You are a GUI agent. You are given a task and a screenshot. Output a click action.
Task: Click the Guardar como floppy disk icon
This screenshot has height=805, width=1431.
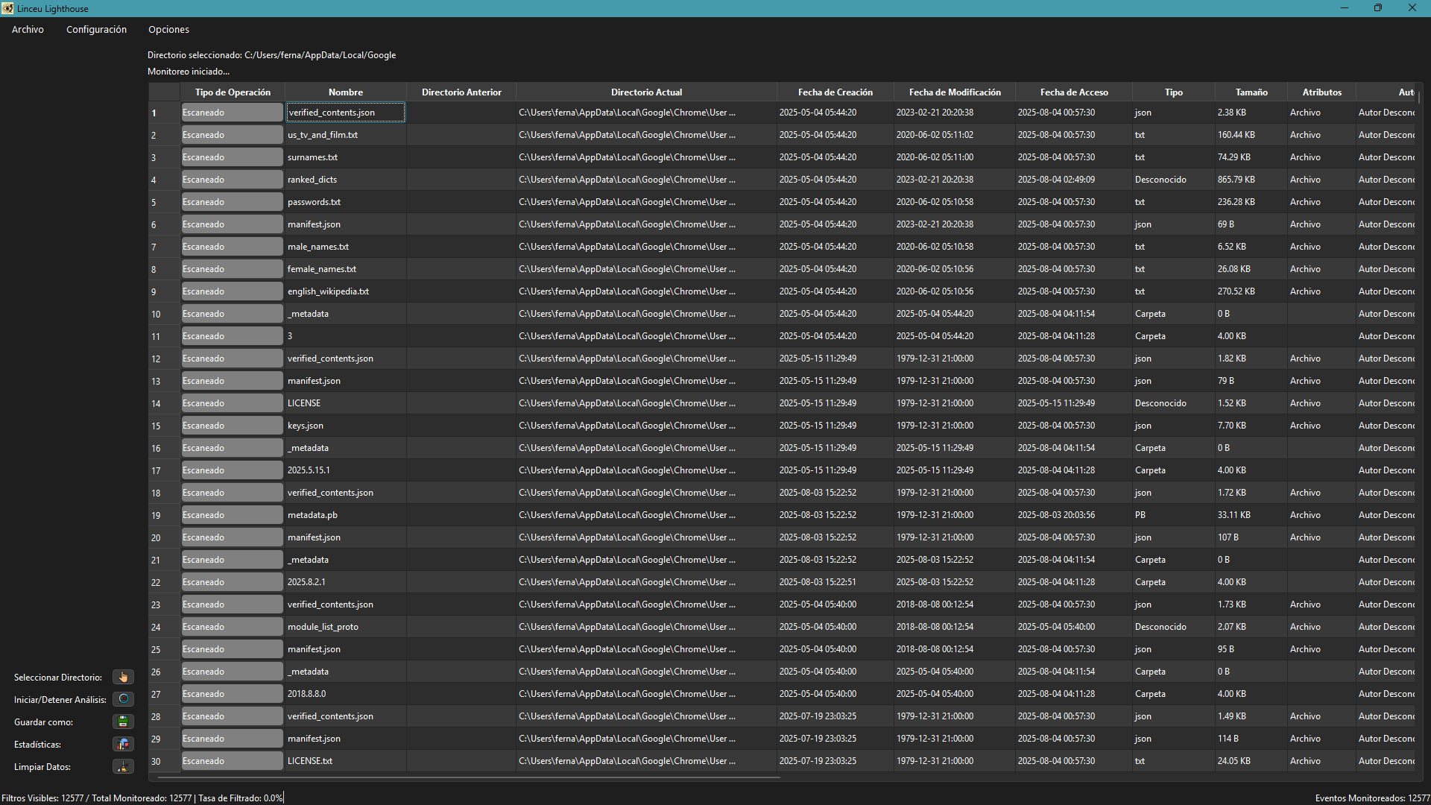click(123, 722)
